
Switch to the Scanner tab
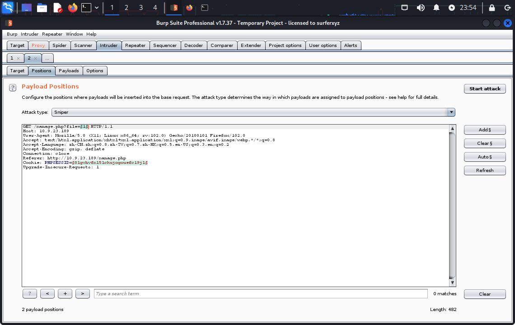(83, 45)
